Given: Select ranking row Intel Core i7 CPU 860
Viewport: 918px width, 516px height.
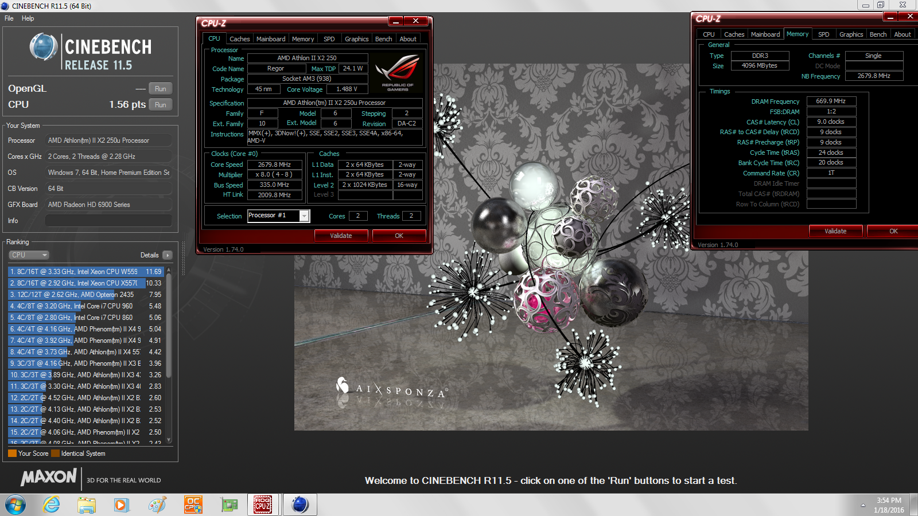Looking at the screenshot, I should tap(86, 318).
